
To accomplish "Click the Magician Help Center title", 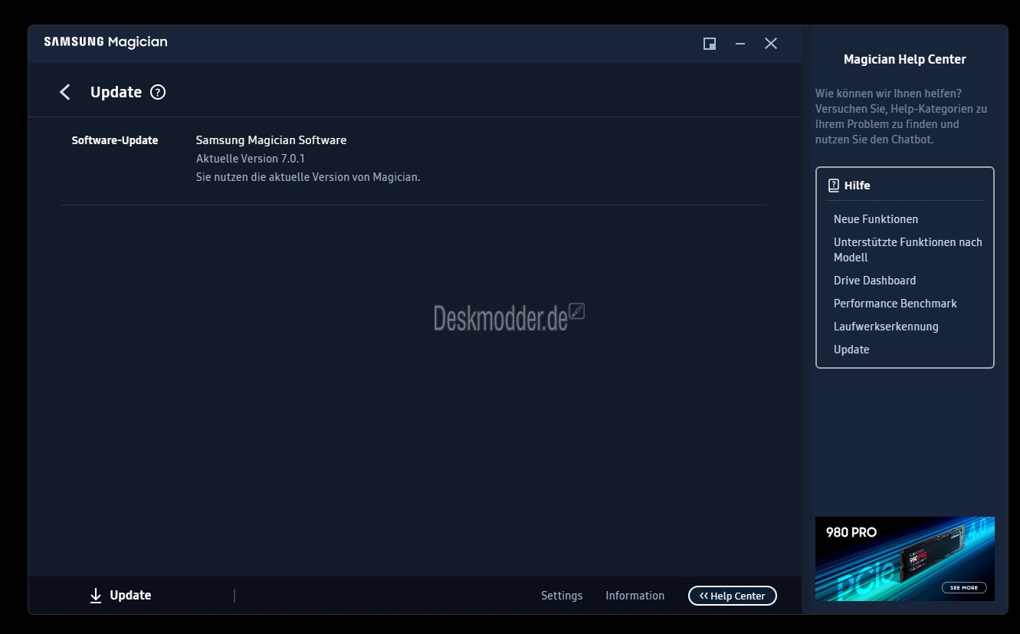I will tap(905, 59).
